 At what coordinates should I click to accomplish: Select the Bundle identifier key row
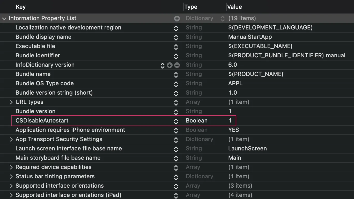[38, 56]
